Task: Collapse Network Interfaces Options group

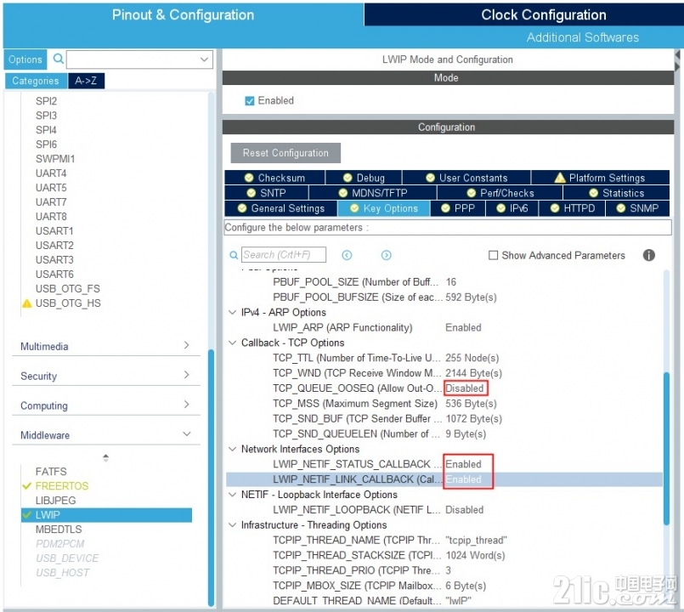Action: [233, 449]
